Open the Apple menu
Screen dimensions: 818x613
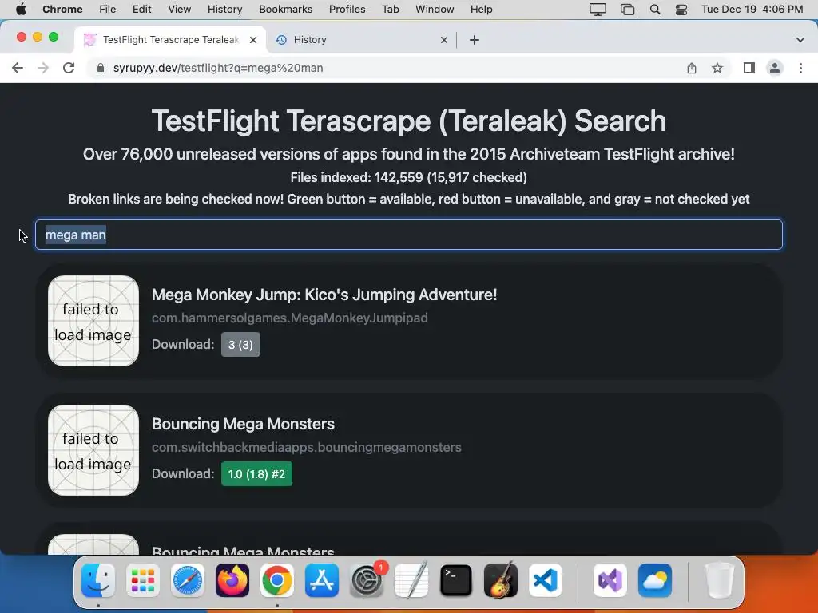21,9
